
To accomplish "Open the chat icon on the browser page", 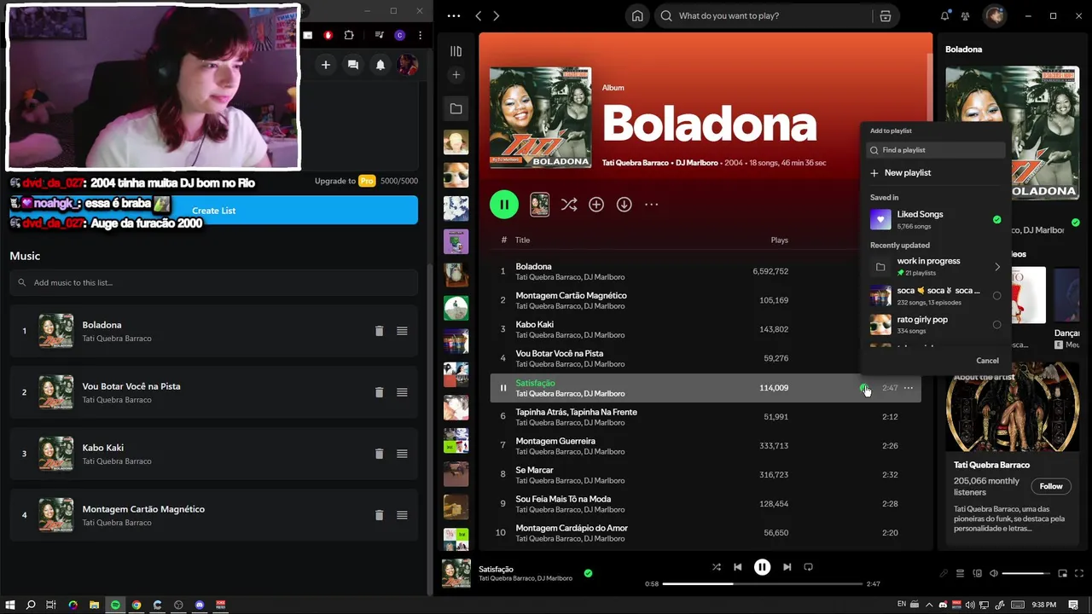I will tap(353, 65).
